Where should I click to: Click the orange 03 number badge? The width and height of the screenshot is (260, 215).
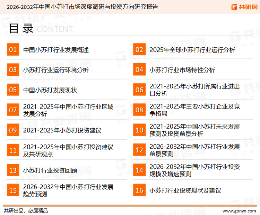[x=13, y=69]
